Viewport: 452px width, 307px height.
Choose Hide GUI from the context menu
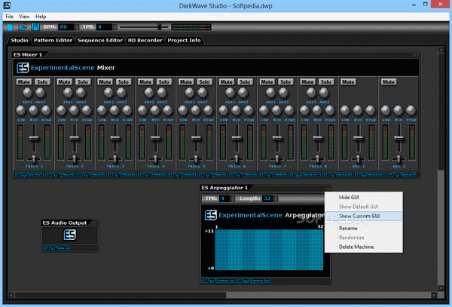[x=364, y=198]
